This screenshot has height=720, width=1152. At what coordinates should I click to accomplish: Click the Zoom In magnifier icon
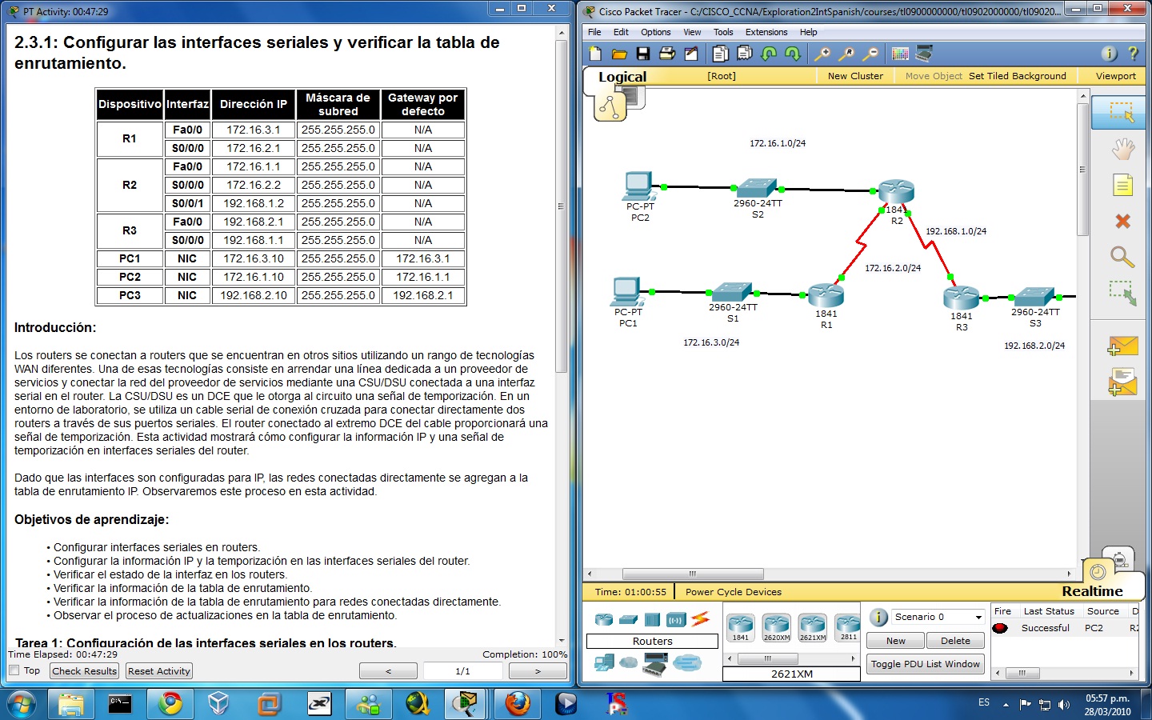822,54
